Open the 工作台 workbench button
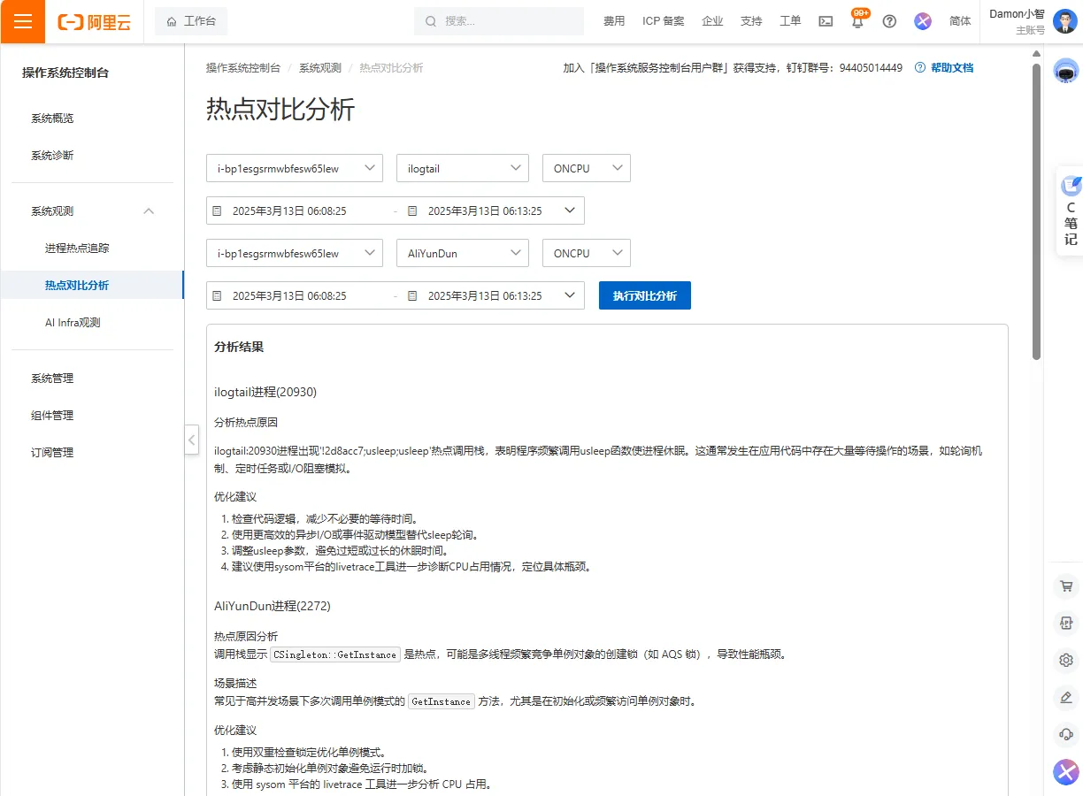Image resolution: width=1083 pixels, height=796 pixels. [191, 21]
